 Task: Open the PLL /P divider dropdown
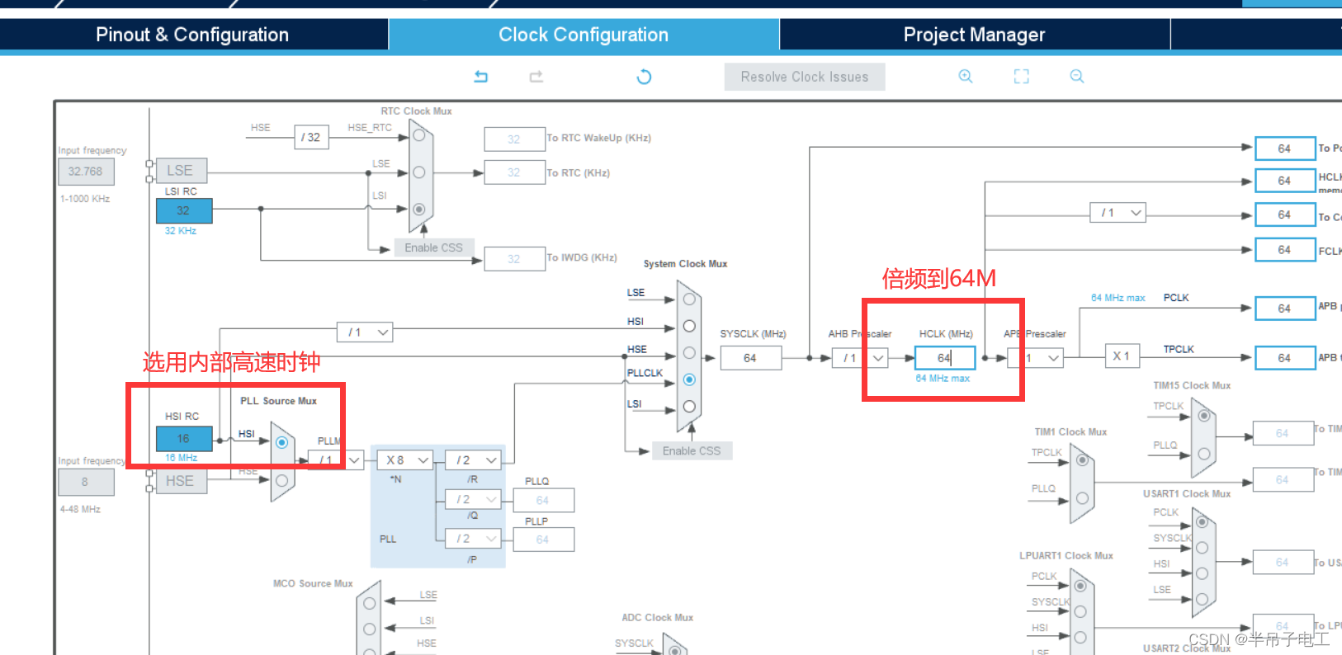click(473, 539)
